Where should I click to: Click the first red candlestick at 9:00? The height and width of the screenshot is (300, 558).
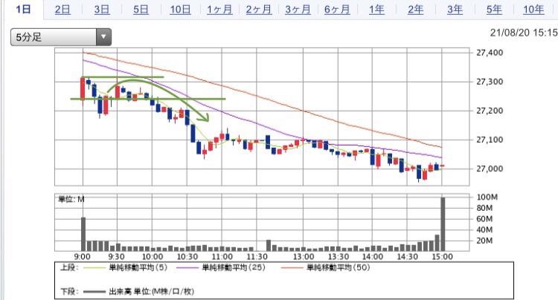click(83, 89)
